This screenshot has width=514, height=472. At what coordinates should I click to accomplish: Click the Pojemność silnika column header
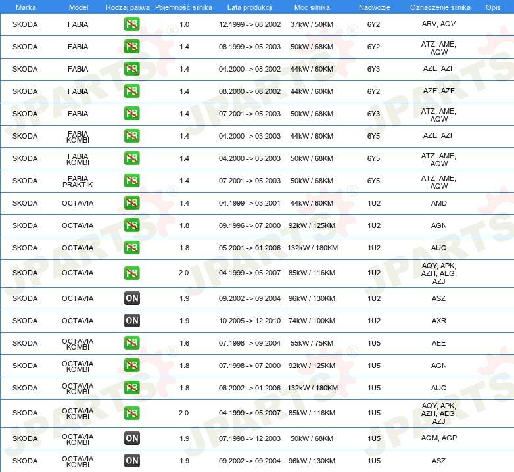coord(183,7)
